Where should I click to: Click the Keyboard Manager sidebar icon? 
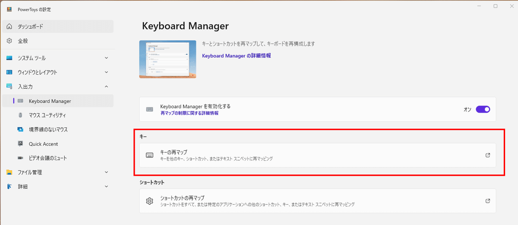[20, 101]
